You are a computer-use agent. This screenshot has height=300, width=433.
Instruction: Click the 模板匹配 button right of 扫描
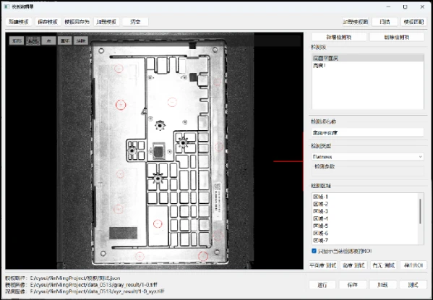pyautogui.click(x=413, y=22)
